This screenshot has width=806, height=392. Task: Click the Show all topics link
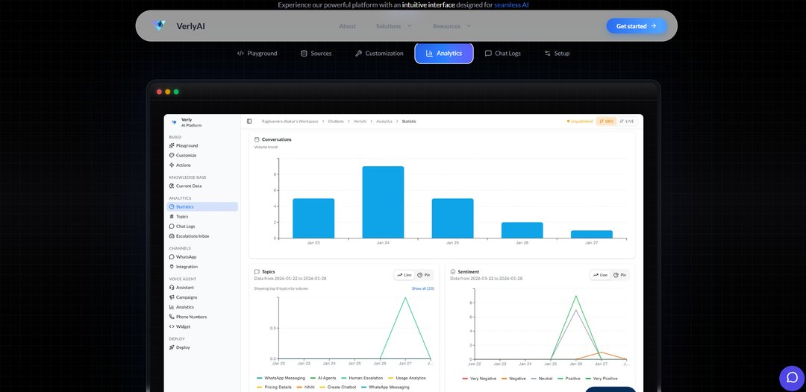pyautogui.click(x=422, y=288)
